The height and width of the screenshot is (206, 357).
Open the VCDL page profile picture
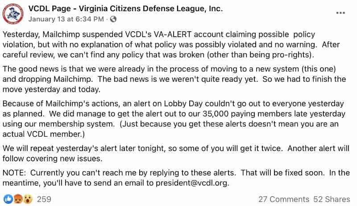point(13,14)
